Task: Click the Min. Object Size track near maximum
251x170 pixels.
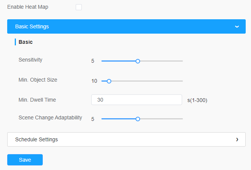Action: [x=180, y=81]
